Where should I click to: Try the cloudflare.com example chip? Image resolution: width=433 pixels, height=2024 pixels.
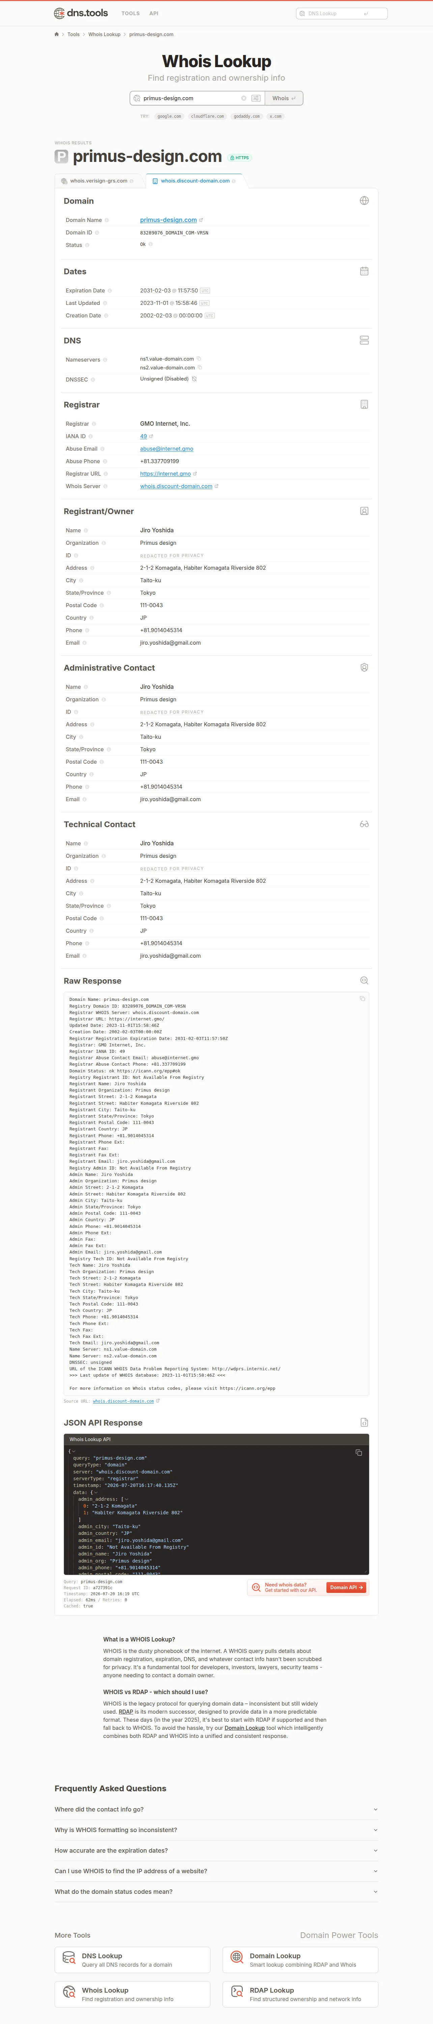click(207, 116)
